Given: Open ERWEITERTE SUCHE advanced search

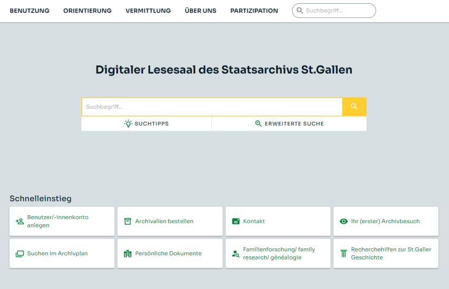Looking at the screenshot, I should pos(289,123).
